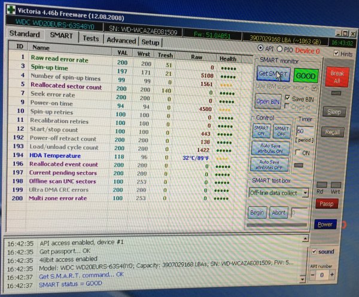The width and height of the screenshot is (359, 297).
Task: Turn SMART ON in Control group
Action: coord(262,130)
